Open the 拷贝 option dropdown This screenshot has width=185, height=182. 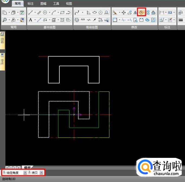pyautogui.click(x=42, y=173)
